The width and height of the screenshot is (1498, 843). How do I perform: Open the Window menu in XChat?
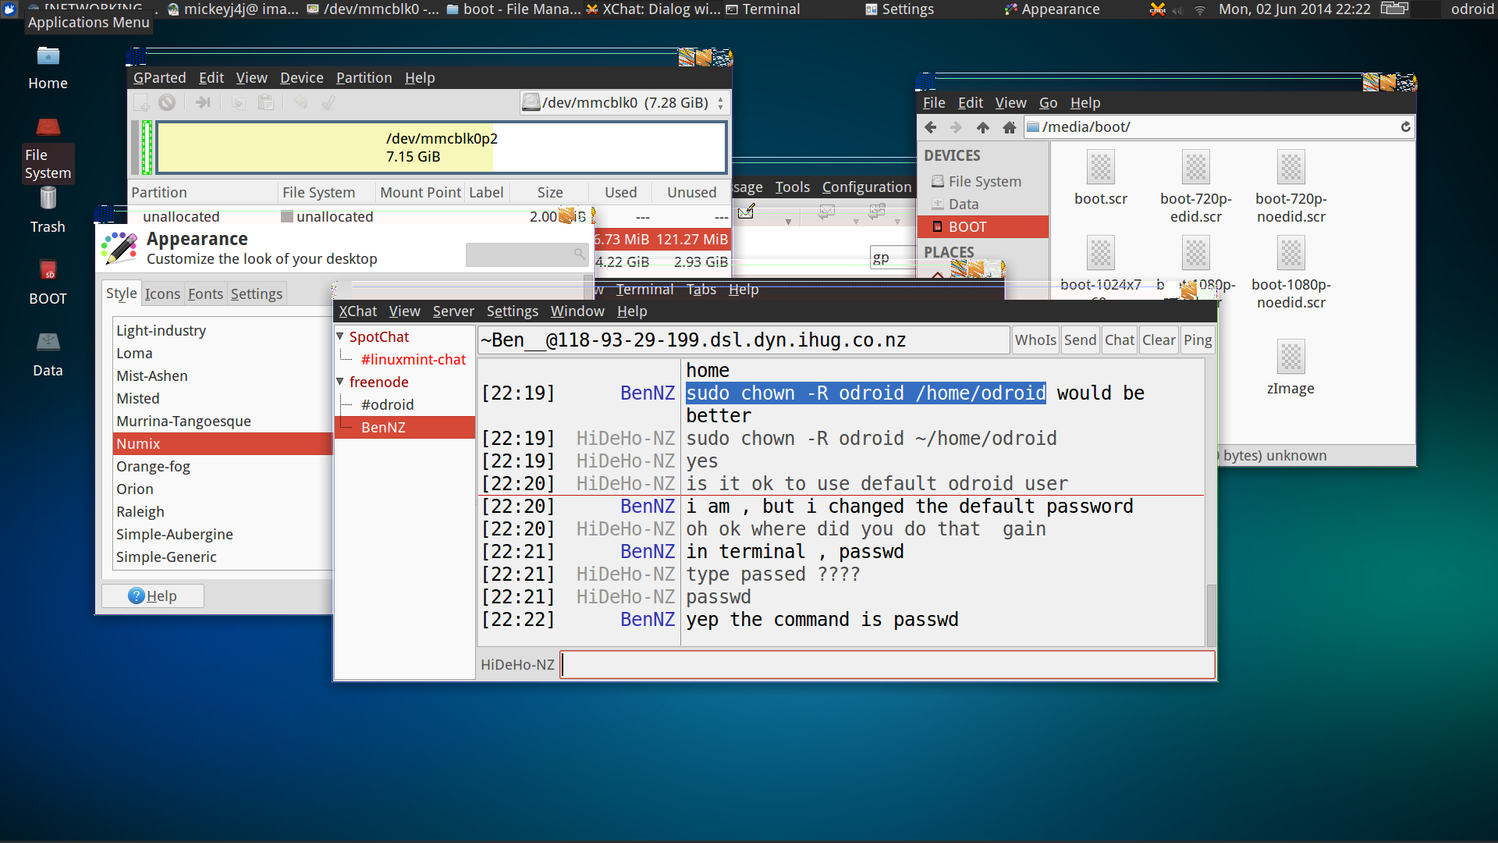(577, 311)
